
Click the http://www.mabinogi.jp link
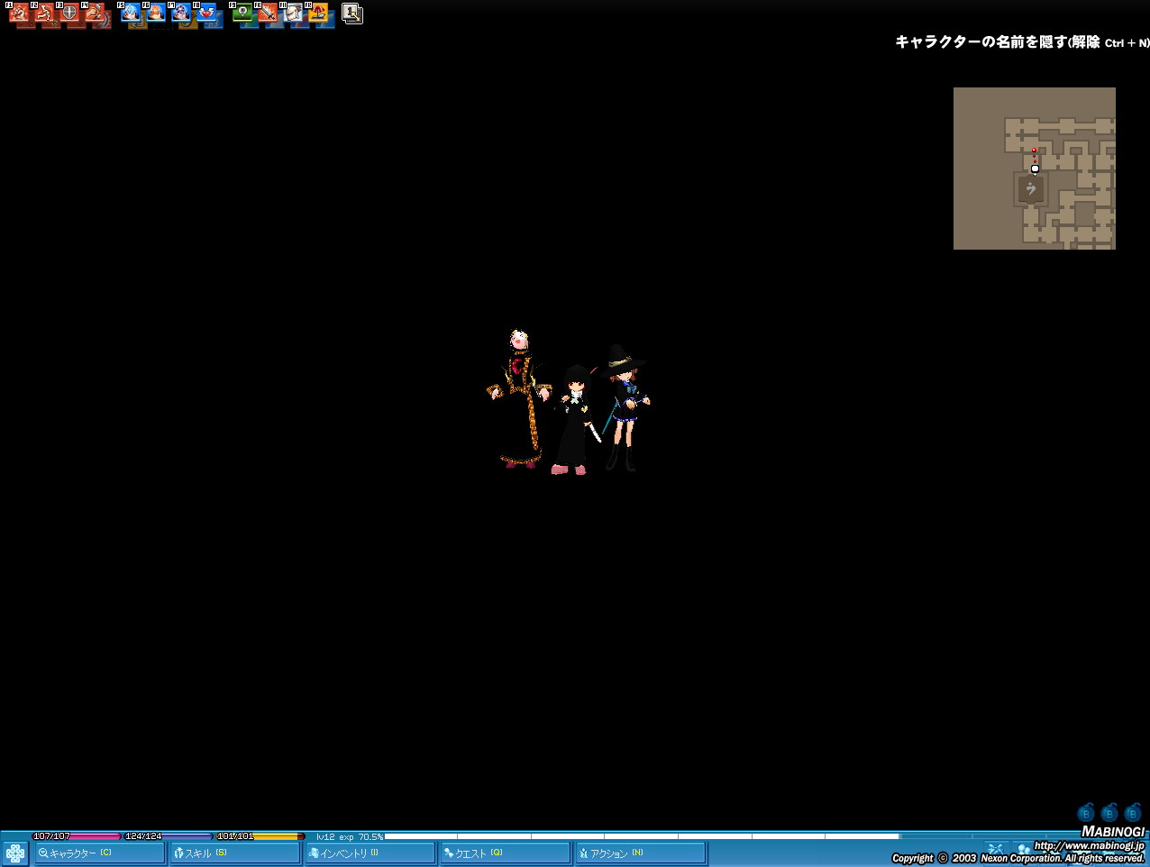[1089, 845]
